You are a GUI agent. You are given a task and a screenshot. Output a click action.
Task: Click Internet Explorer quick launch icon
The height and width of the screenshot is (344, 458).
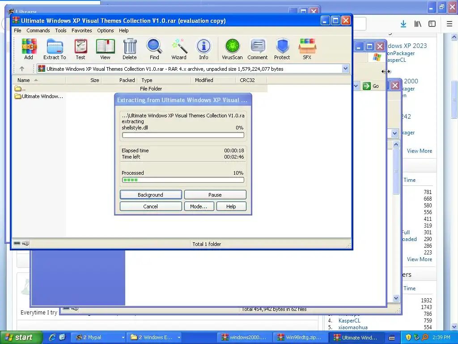click(x=52, y=337)
